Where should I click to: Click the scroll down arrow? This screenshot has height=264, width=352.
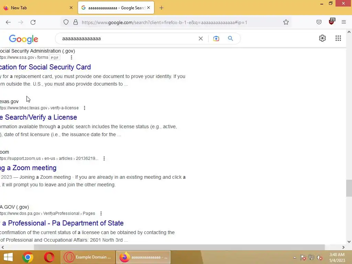click(349, 242)
